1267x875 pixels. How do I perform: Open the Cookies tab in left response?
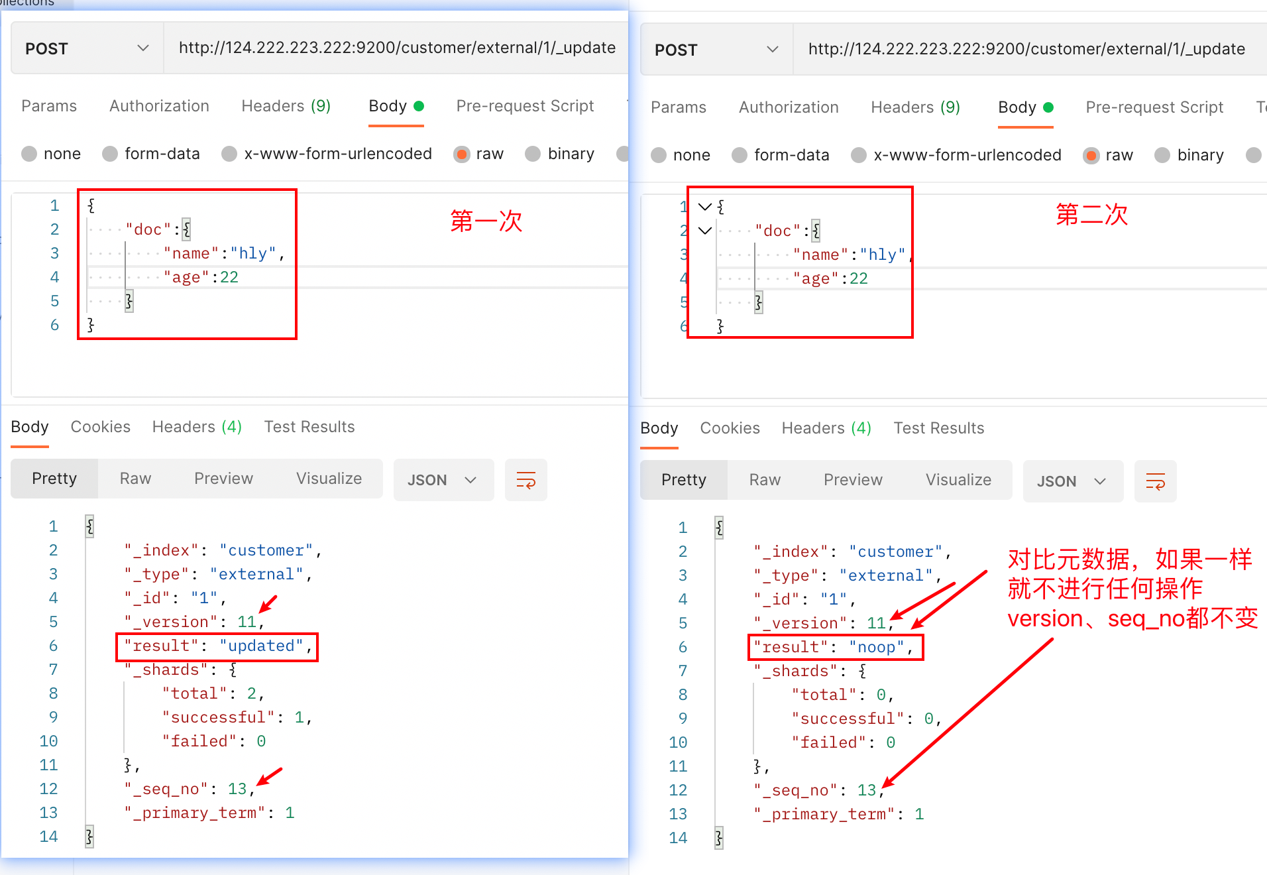pos(100,426)
